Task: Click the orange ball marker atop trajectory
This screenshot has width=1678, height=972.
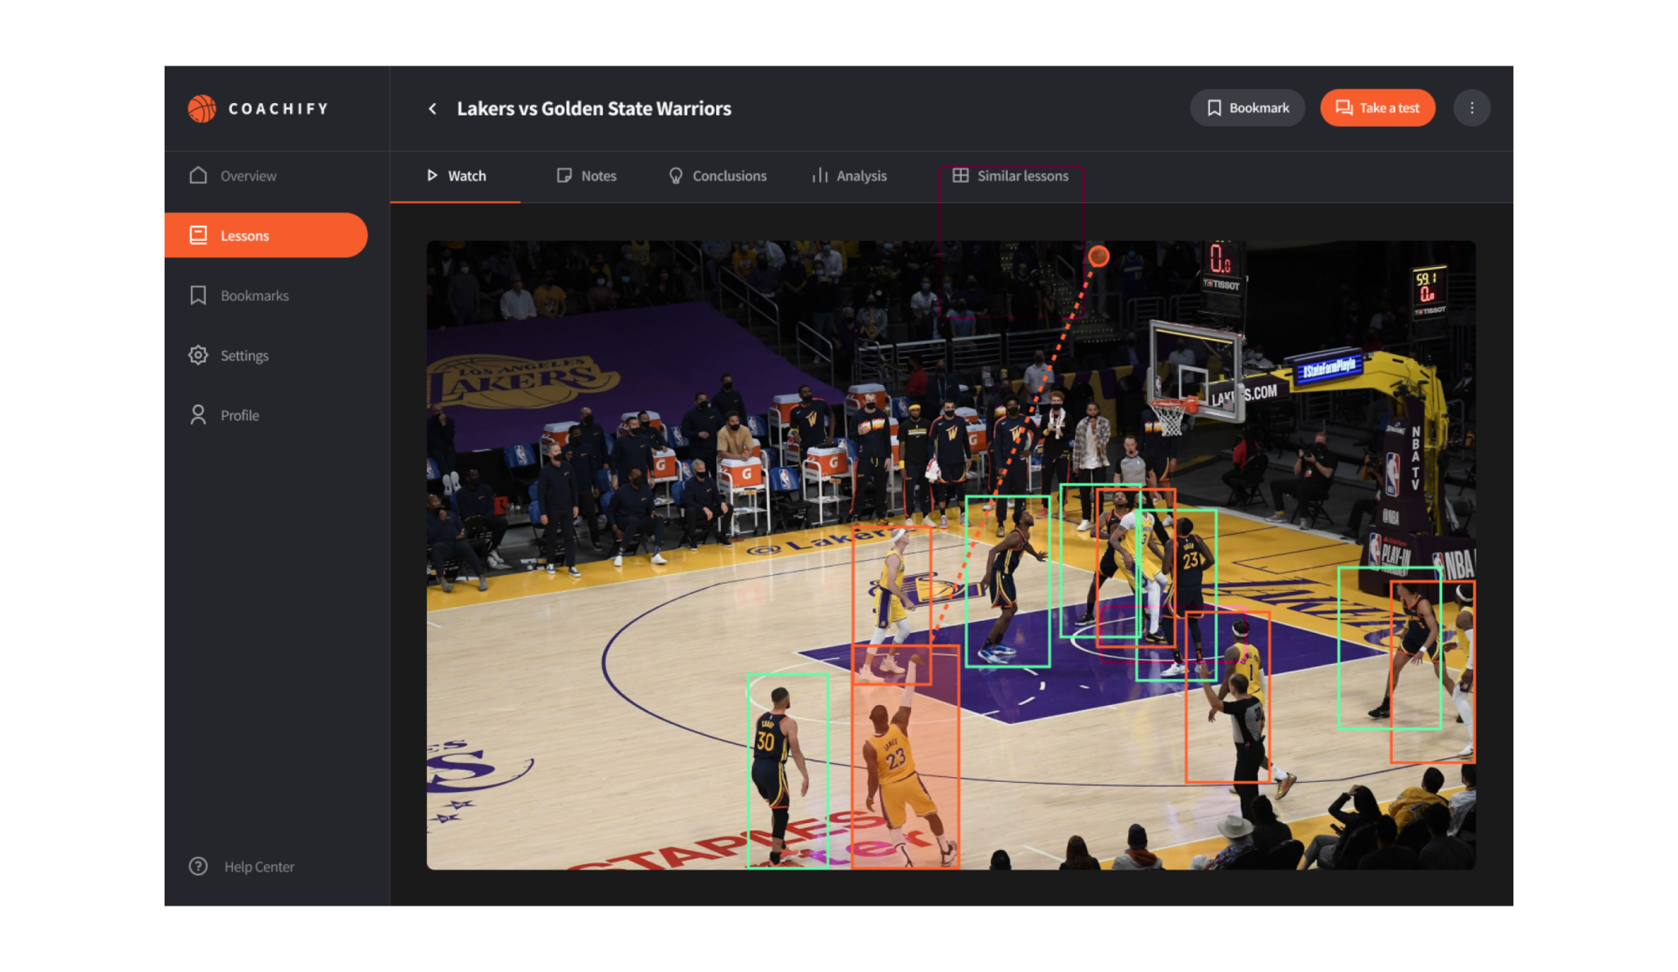Action: (1099, 256)
